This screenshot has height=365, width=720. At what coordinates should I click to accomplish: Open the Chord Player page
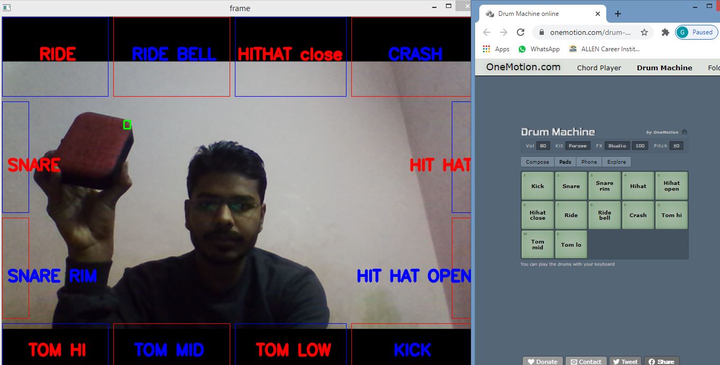click(x=598, y=67)
